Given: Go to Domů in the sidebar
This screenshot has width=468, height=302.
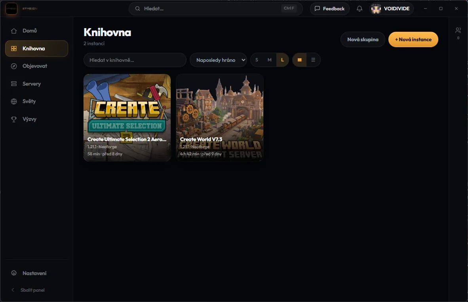Looking at the screenshot, I should pos(36,31).
